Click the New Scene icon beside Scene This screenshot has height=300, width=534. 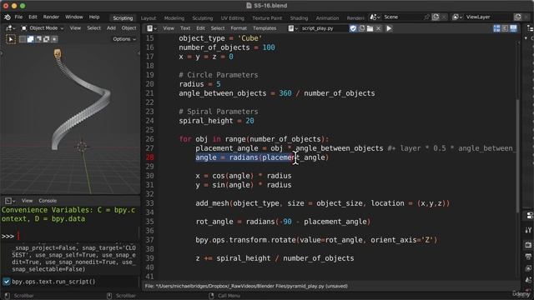[x=436, y=17]
